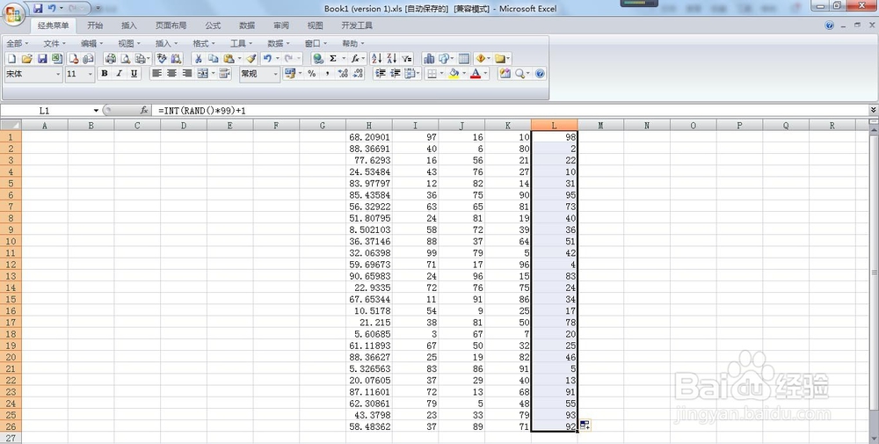Click Decrease Decimal icon
This screenshot has width=879, height=444.
coord(359,74)
